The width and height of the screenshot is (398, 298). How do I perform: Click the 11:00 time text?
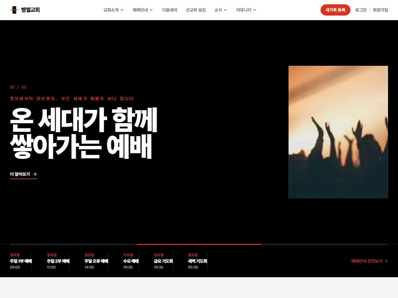[x=51, y=267]
